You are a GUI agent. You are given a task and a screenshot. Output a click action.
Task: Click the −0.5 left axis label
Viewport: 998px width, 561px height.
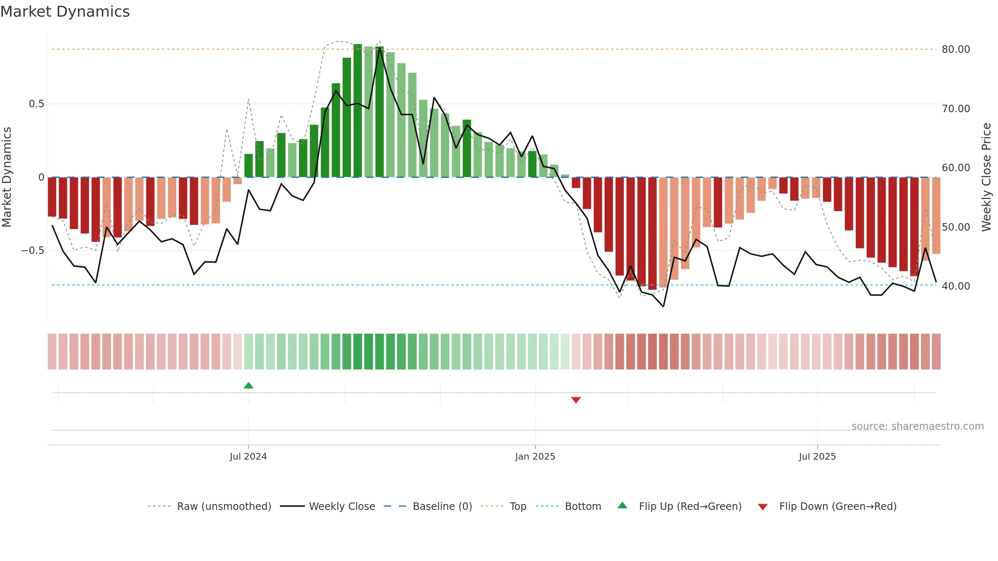(33, 250)
